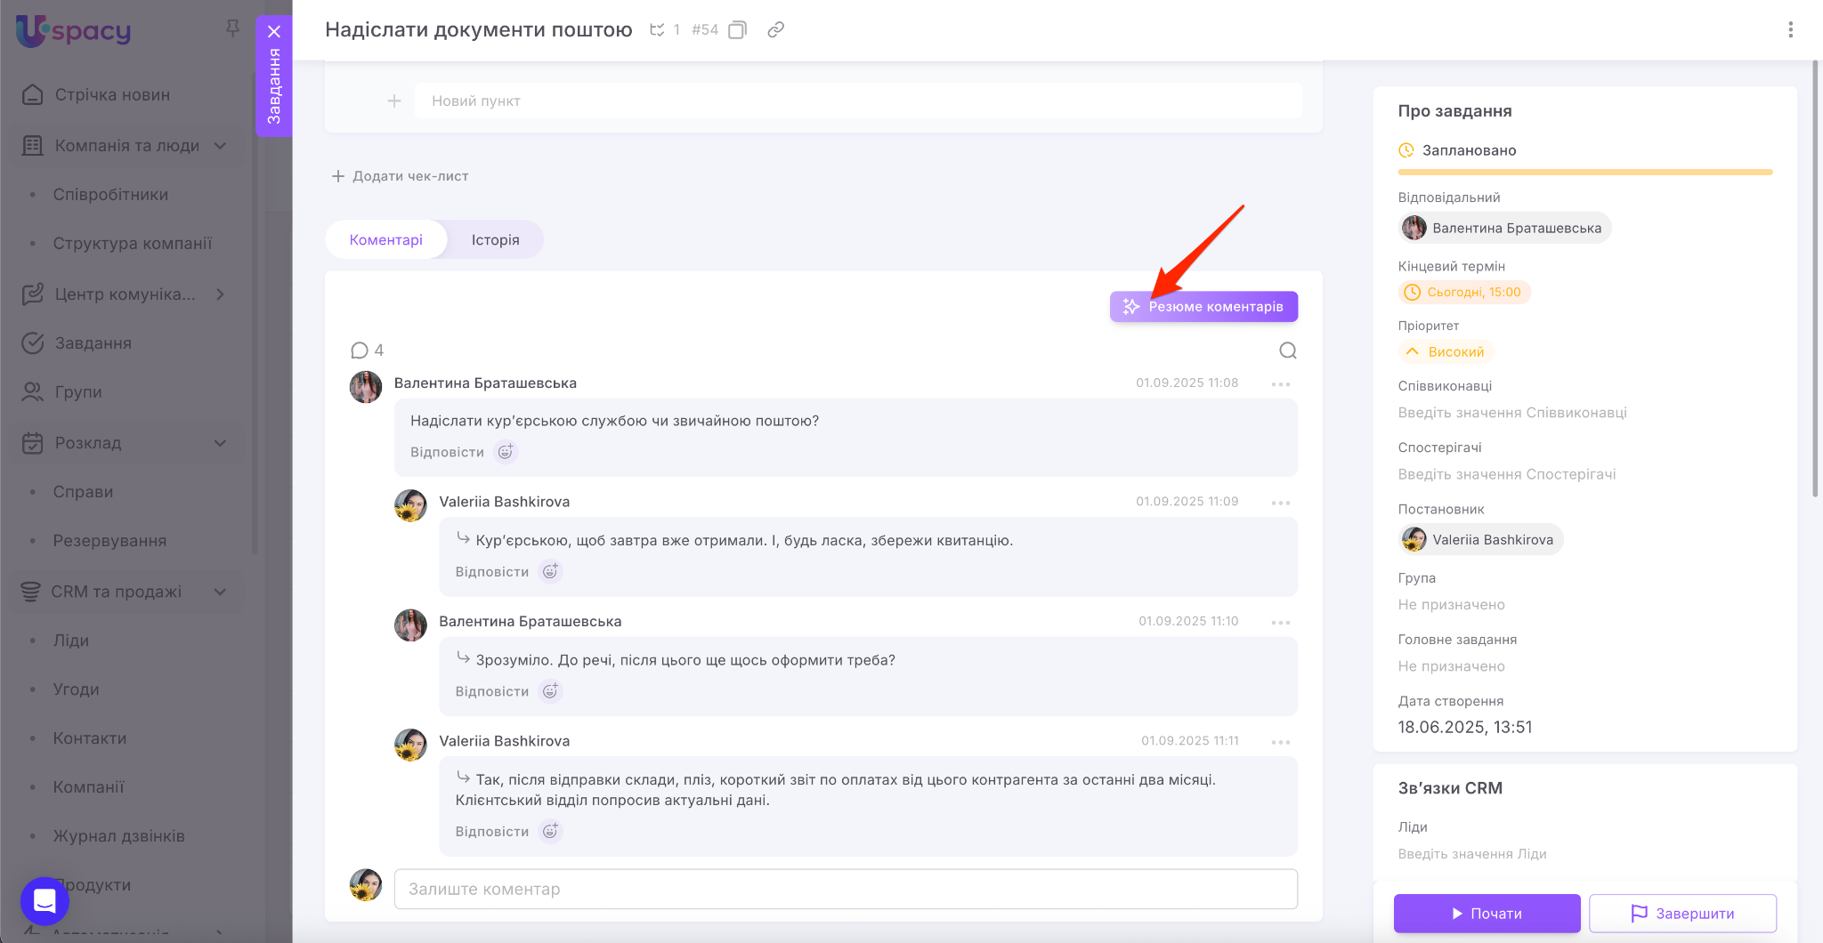Open options for the 11:09 comment
Viewport: 1823px width, 943px height.
1280,503
